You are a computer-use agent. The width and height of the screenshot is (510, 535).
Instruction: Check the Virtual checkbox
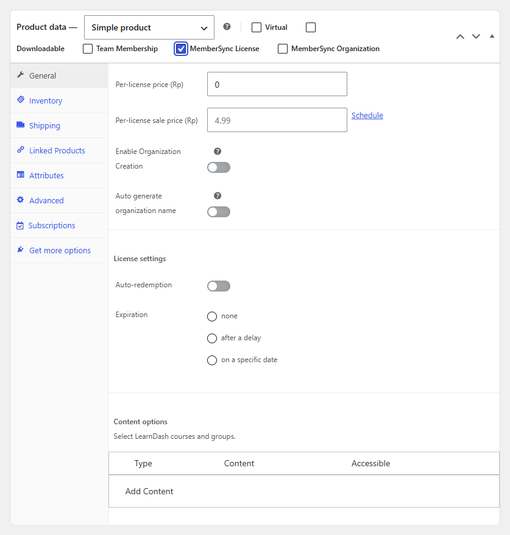257,27
